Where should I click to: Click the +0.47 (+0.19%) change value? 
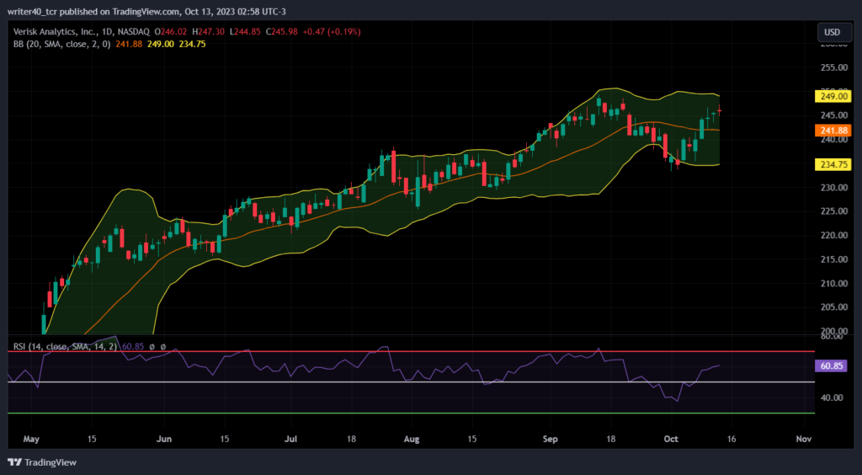(331, 32)
